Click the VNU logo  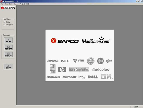pyautogui.click(x=79, y=61)
